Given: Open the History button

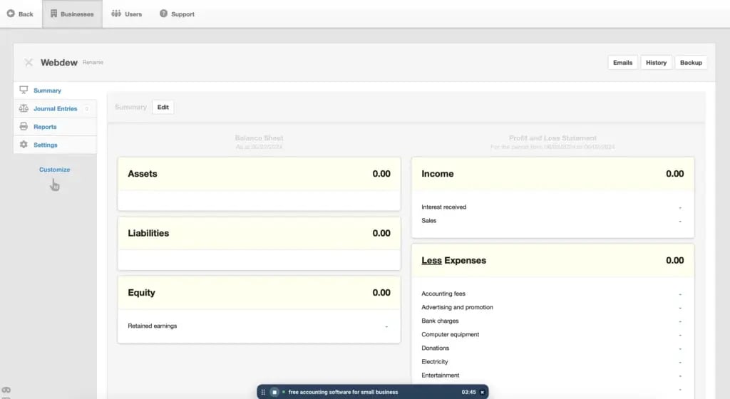Looking at the screenshot, I should [656, 63].
